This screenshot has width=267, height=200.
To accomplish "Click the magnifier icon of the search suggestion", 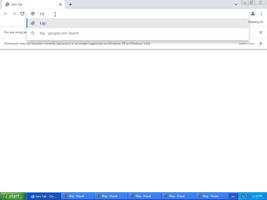I will coord(33,33).
